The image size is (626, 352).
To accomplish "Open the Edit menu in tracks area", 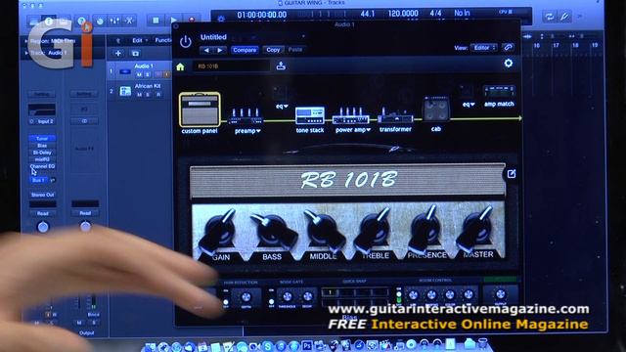I will pos(139,40).
